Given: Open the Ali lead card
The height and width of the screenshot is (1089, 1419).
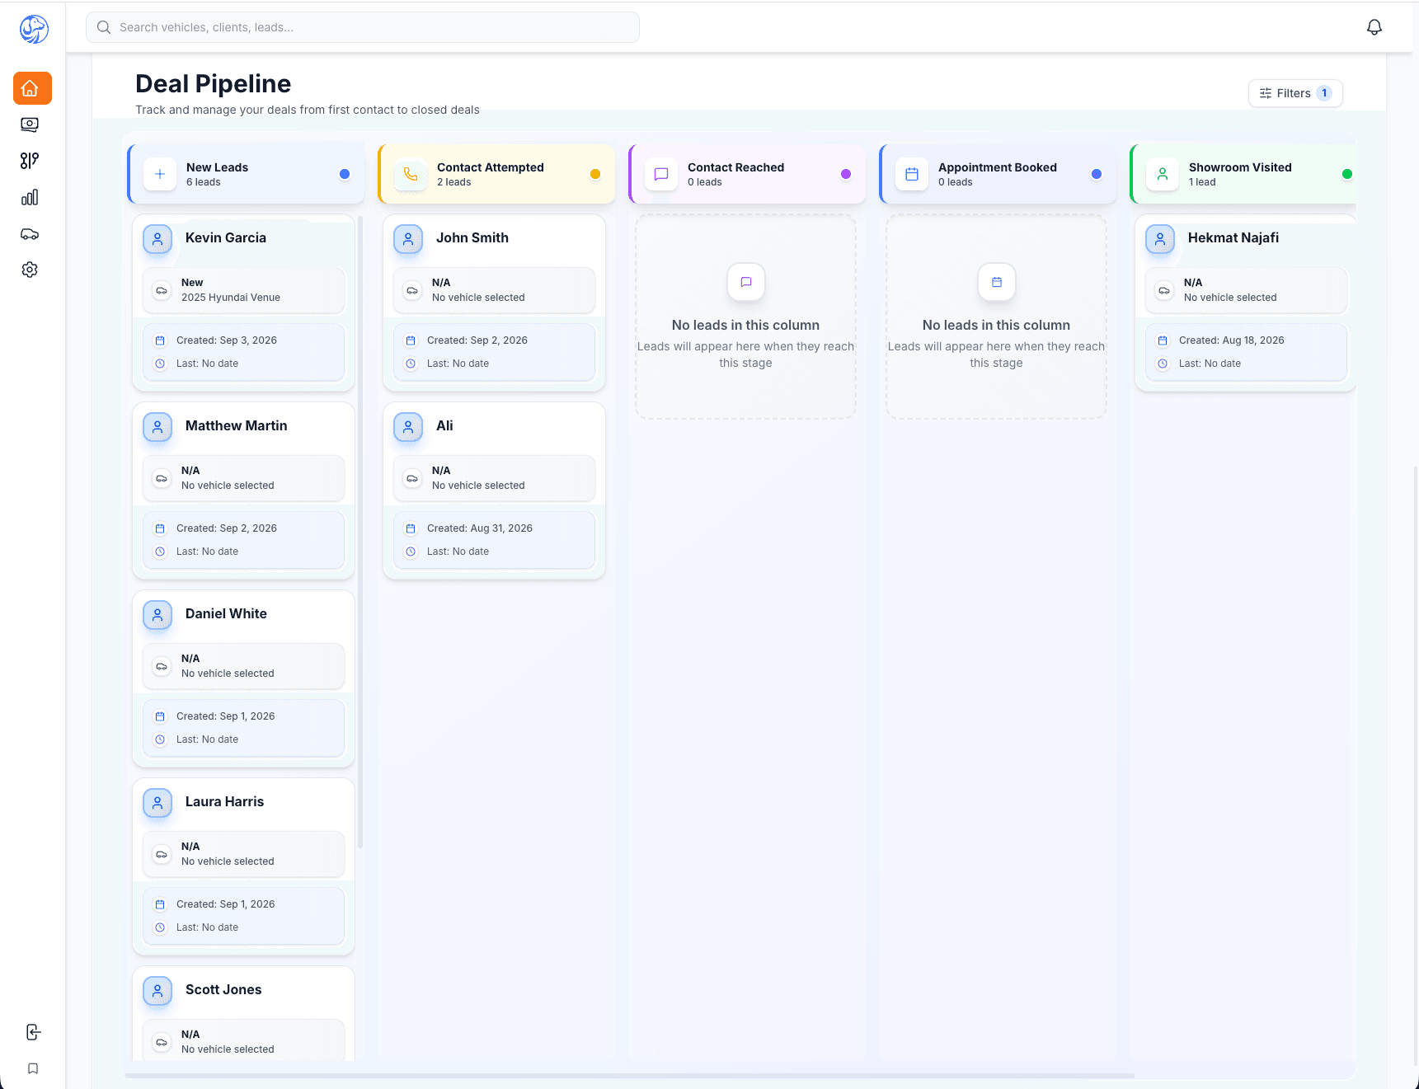Looking at the screenshot, I should [495, 491].
